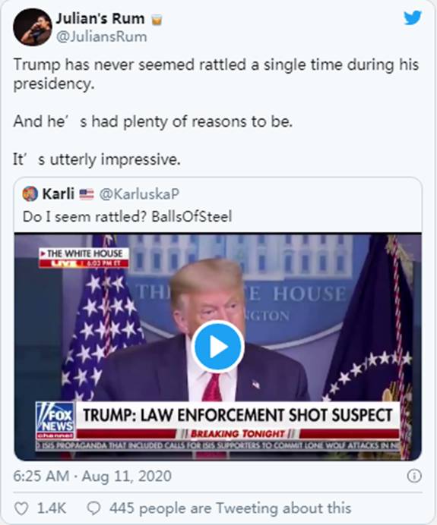This screenshot has height=525, width=437.
Task: Open Karli's small profile avatar
Action: tap(30, 193)
